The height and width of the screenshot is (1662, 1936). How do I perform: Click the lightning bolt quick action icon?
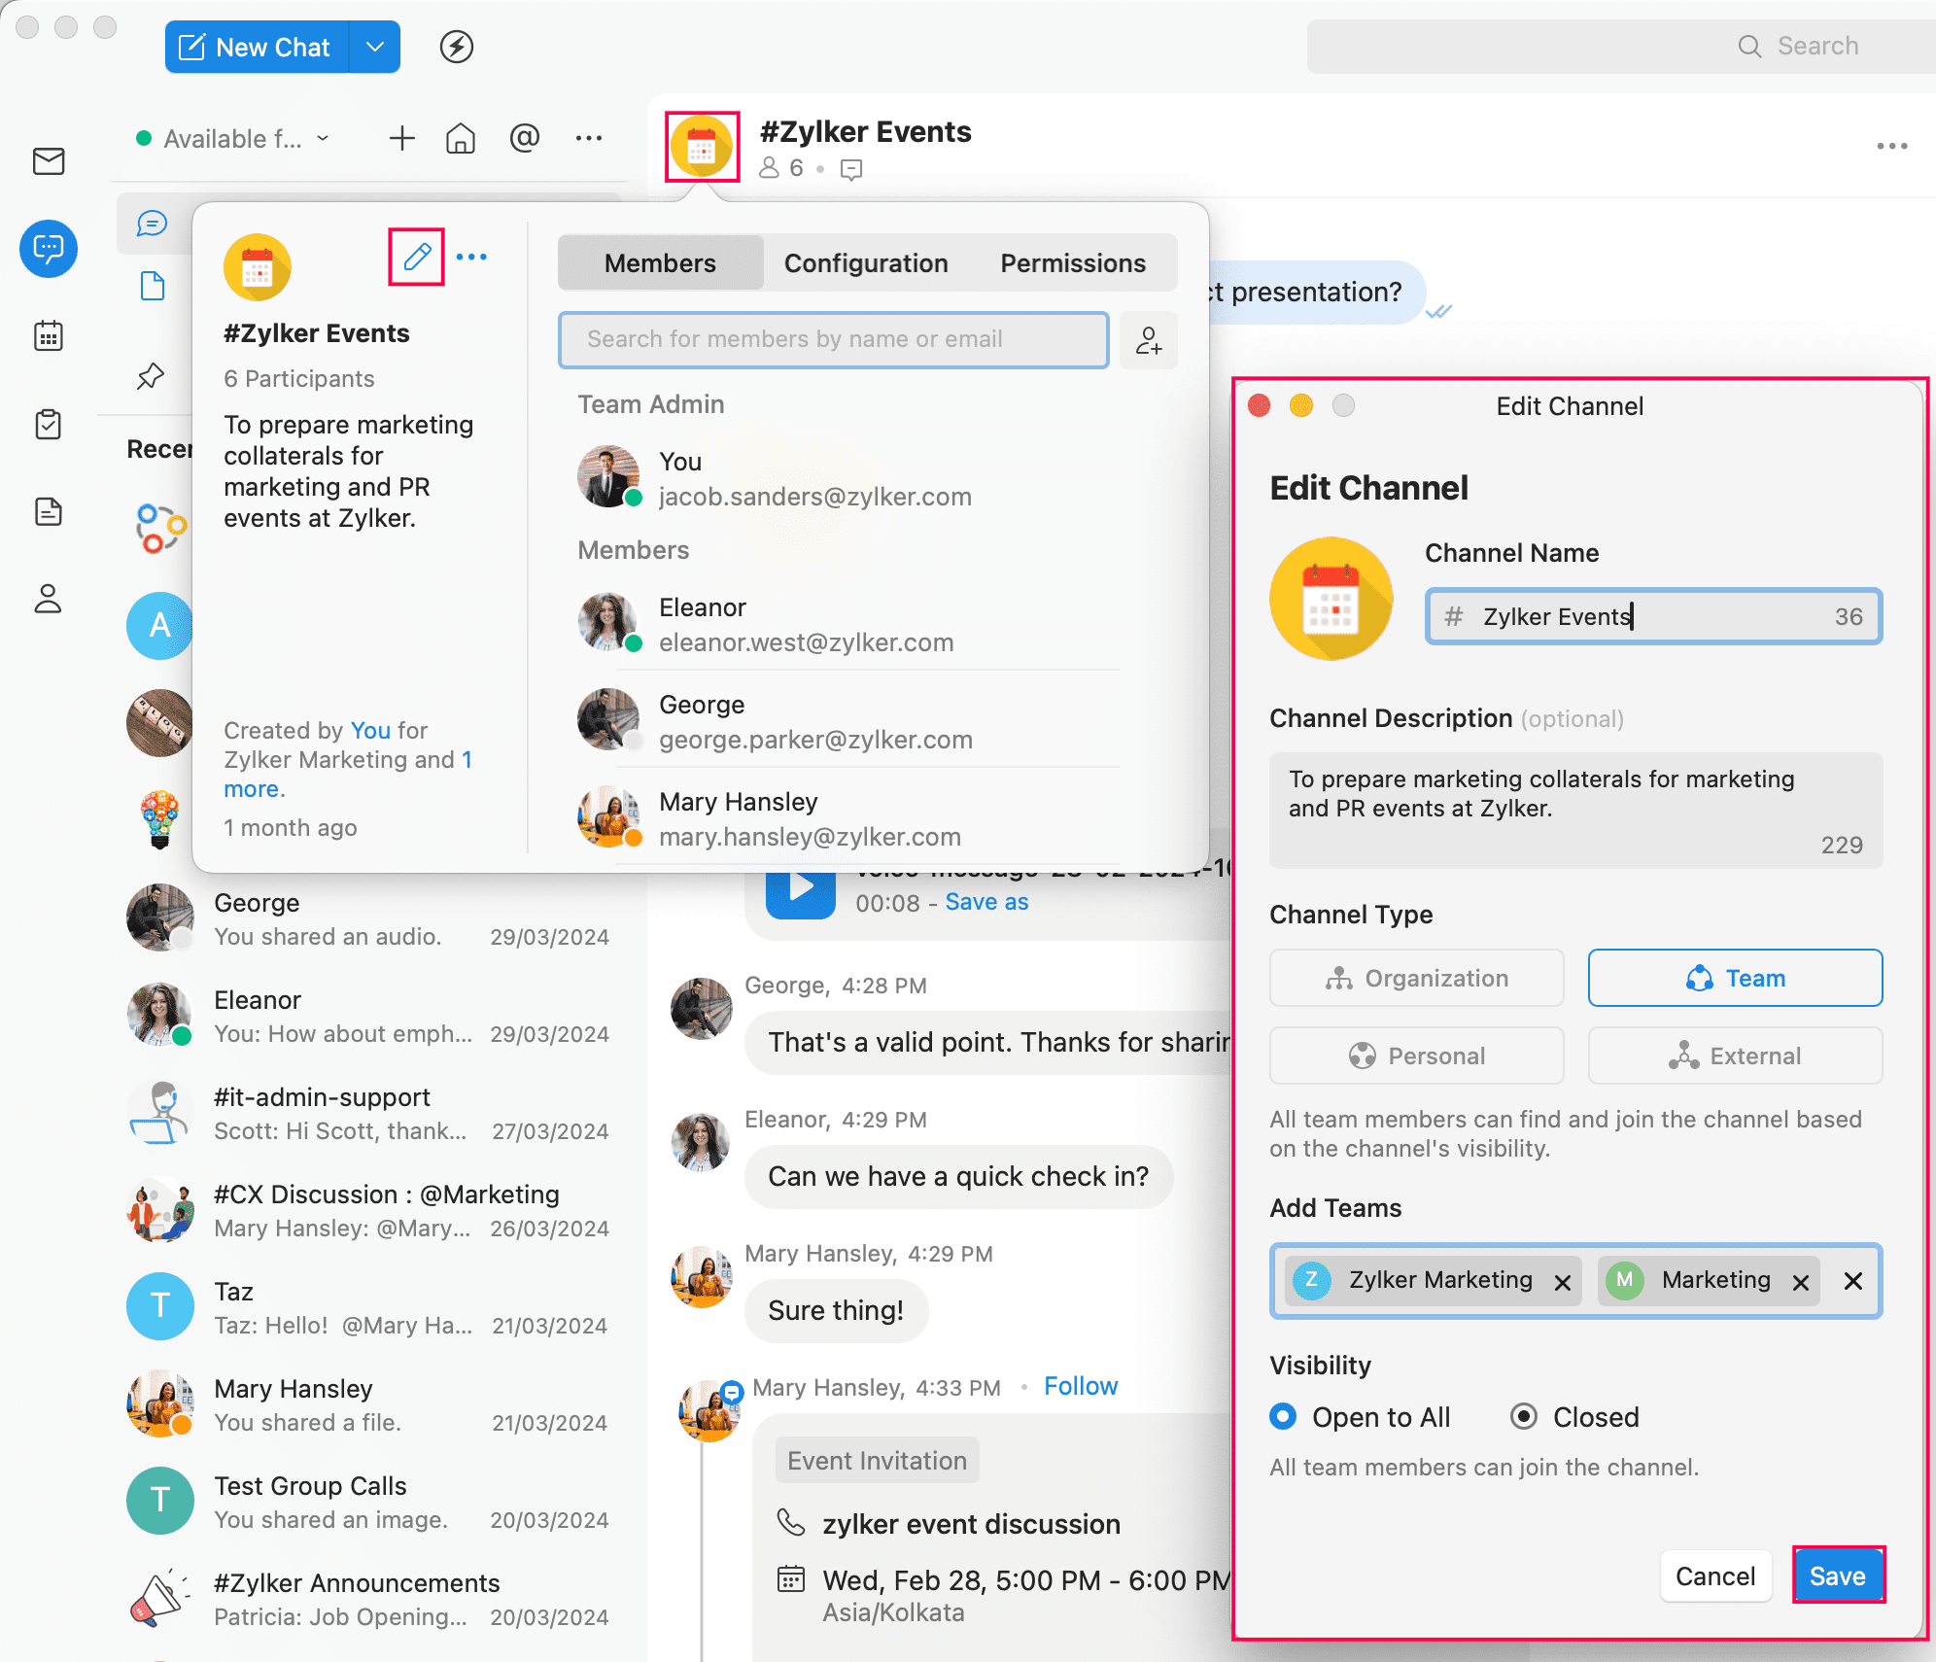coord(456,47)
